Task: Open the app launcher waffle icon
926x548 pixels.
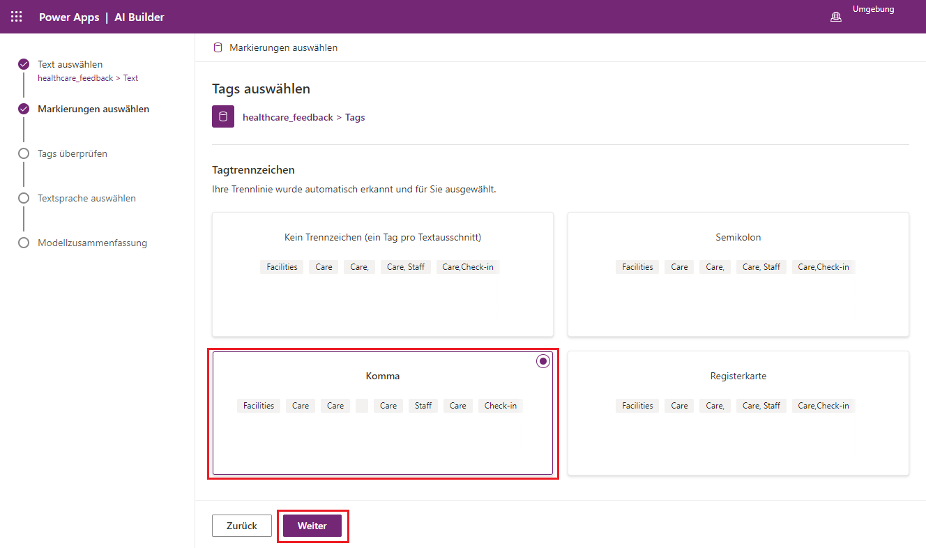Action: (x=17, y=17)
